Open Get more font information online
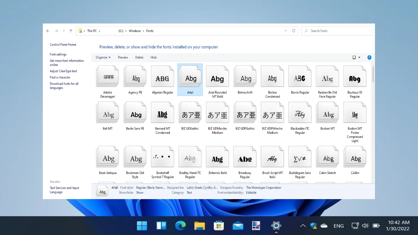The width and height of the screenshot is (418, 235). 67,63
